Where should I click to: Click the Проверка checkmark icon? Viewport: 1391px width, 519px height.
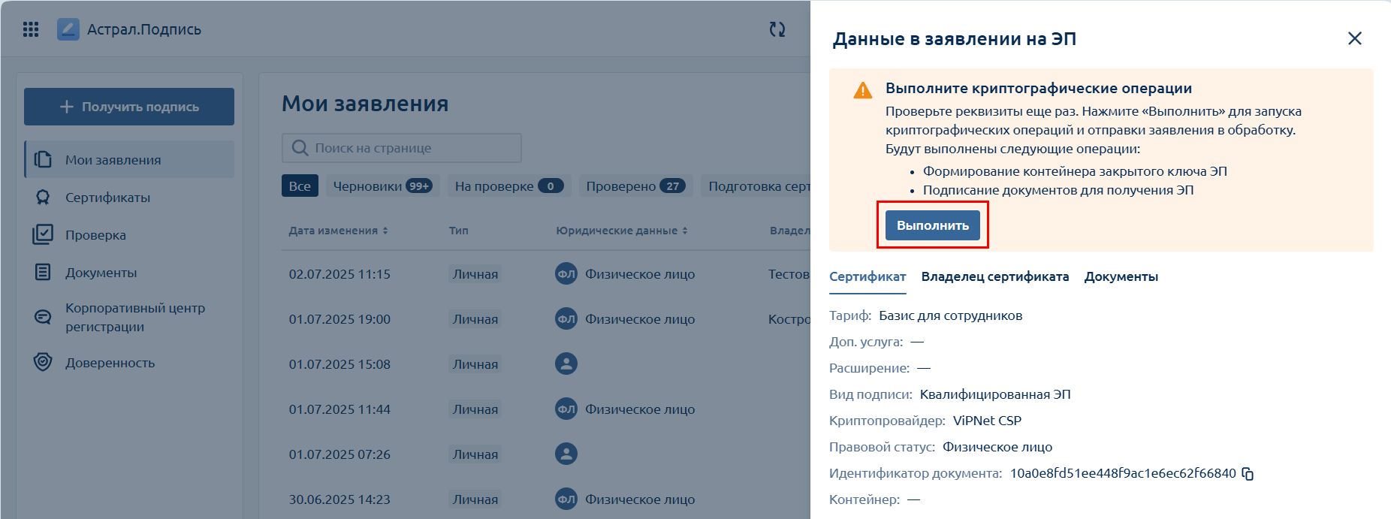[x=43, y=234]
